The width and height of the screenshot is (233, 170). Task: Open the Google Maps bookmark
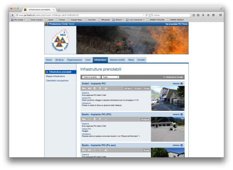(x=75, y=20)
